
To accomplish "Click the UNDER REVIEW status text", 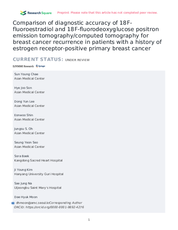I will coord(77,60).
